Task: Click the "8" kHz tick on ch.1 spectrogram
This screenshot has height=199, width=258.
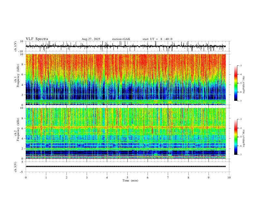Action: coord(23,64)
